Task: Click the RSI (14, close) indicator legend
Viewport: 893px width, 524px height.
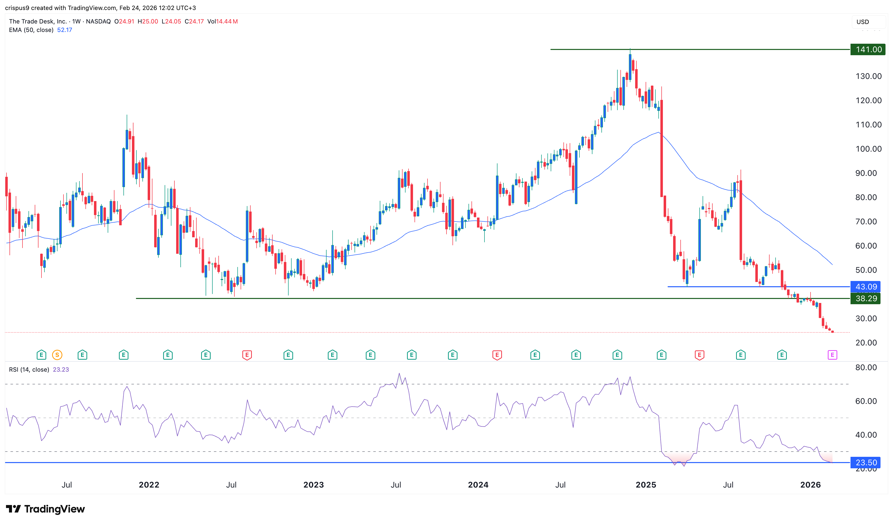Action: point(29,370)
